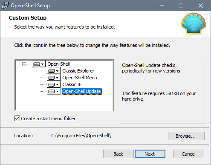Click the Classic Explorer feature drive icon
This screenshot has width=211, height=165.
click(x=52, y=71)
